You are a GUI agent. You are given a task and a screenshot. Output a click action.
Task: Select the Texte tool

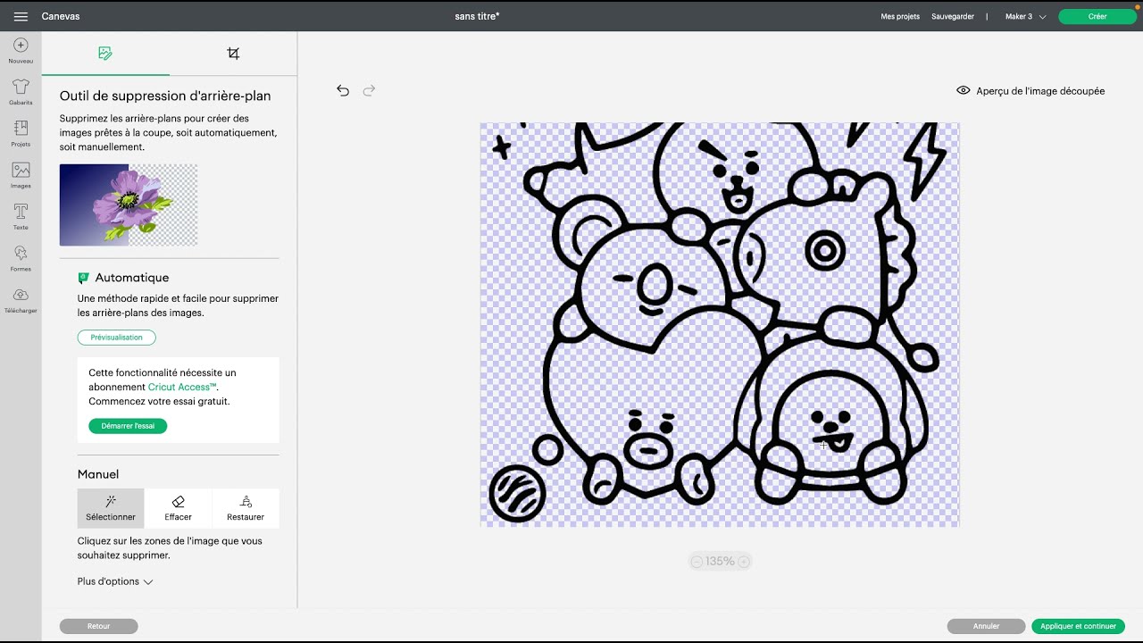click(21, 216)
